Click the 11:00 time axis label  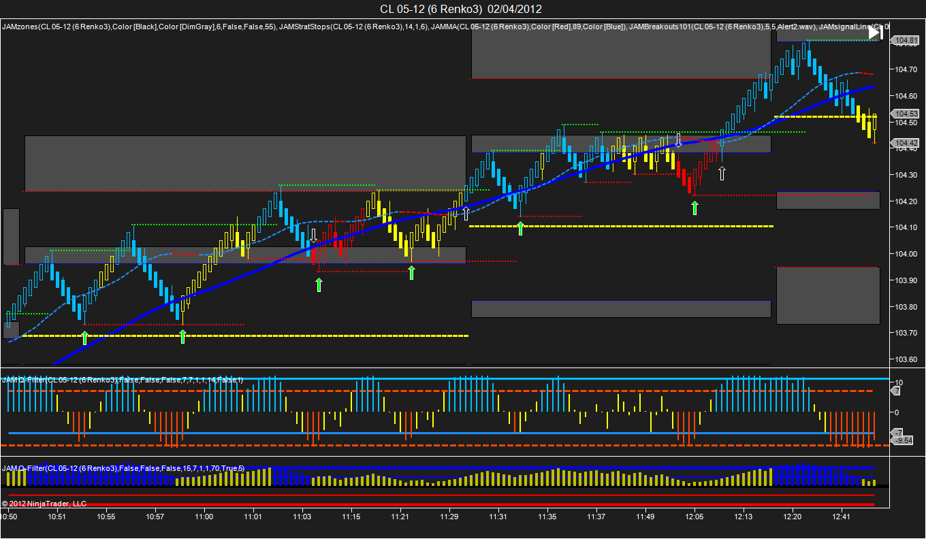point(204,517)
